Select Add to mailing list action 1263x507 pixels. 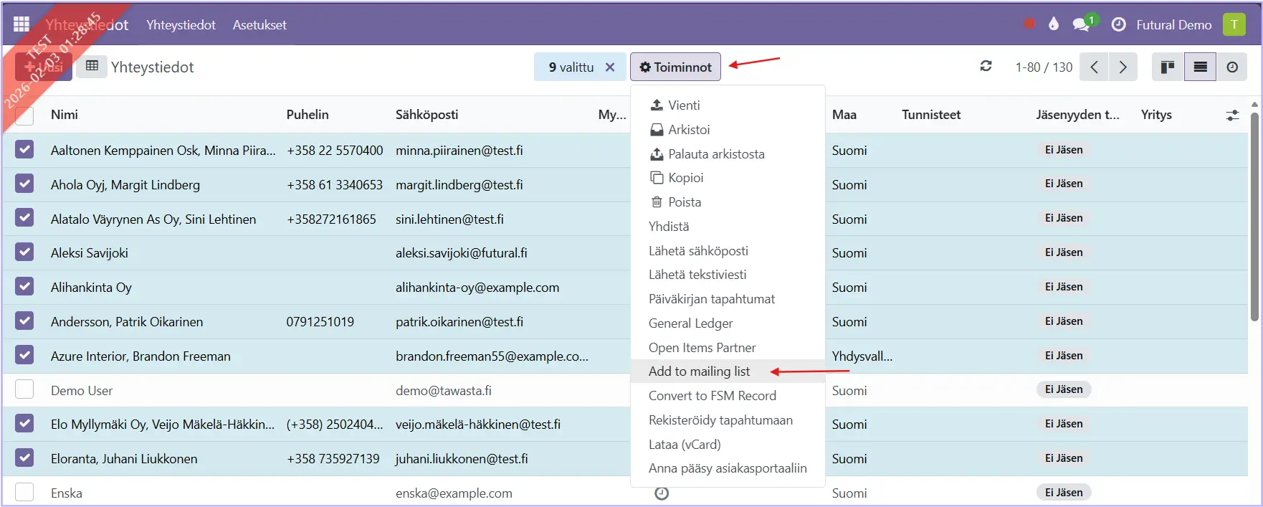(x=699, y=371)
